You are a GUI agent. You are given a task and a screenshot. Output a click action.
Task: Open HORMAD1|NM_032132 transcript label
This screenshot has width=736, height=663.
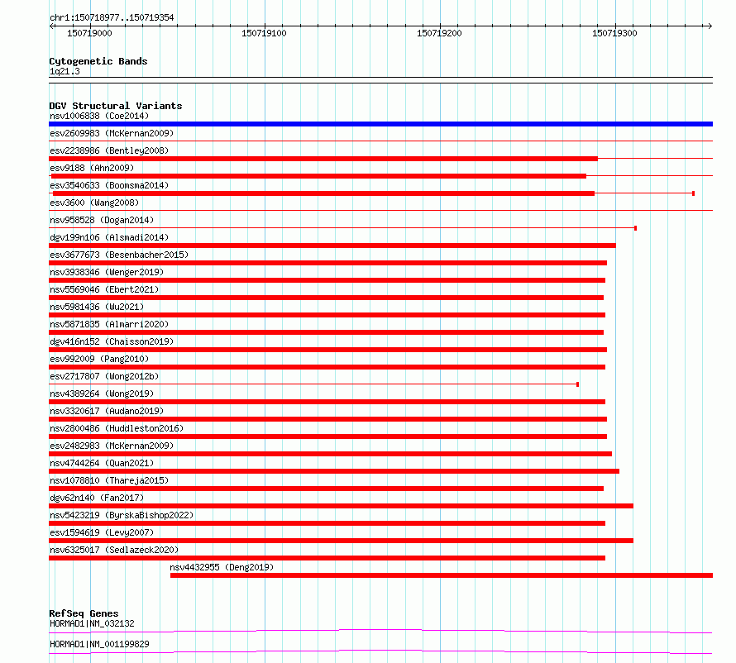(92, 623)
